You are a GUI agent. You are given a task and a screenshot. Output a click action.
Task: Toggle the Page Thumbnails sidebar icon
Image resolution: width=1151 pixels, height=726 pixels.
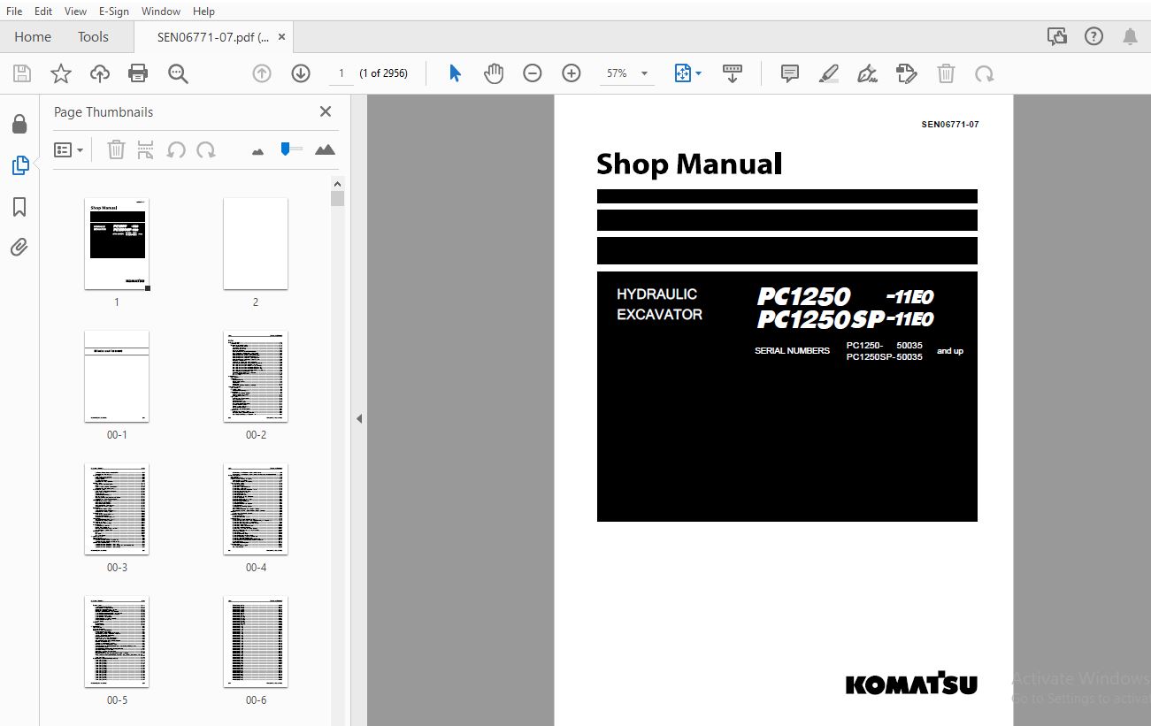19,165
